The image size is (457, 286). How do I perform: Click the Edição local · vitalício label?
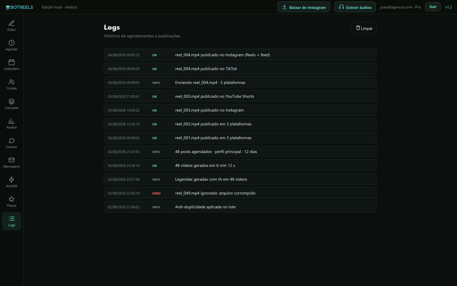tap(60, 7)
